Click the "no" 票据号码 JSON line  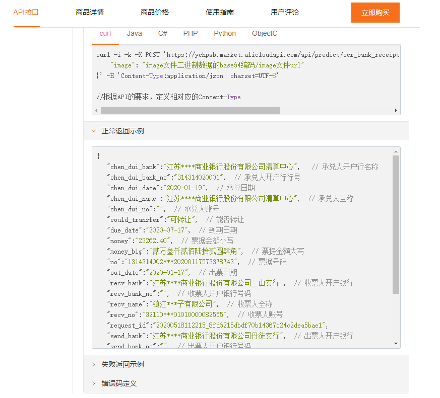click(197, 262)
